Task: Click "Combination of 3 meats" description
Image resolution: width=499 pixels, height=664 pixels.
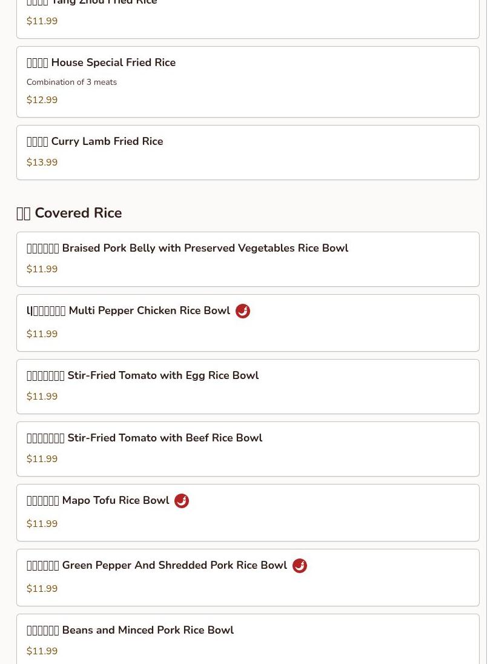Action: click(71, 82)
